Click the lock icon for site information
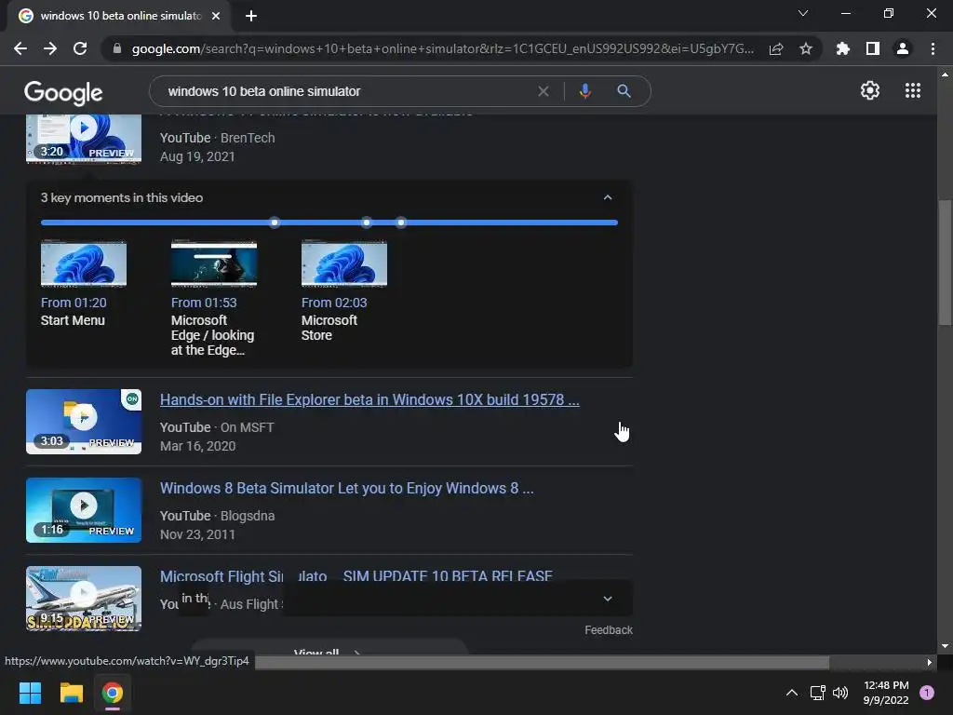This screenshot has height=715, width=953. point(117,48)
